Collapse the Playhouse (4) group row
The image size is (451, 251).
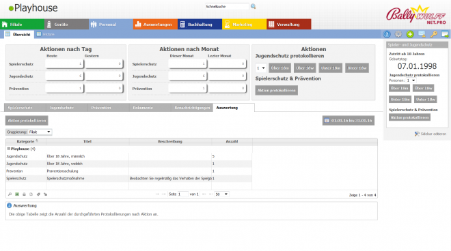(x=8, y=149)
